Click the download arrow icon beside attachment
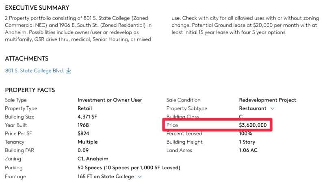The width and height of the screenshot is (325, 190). click(x=69, y=71)
